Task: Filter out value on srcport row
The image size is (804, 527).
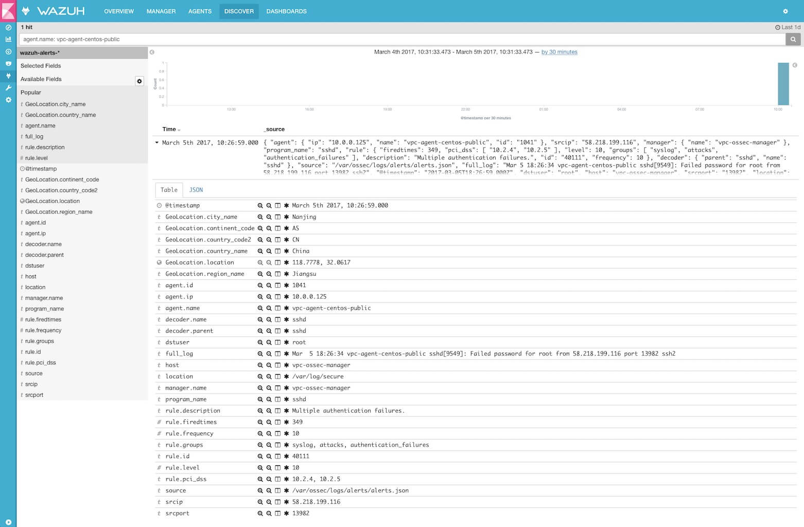Action: coord(269,513)
